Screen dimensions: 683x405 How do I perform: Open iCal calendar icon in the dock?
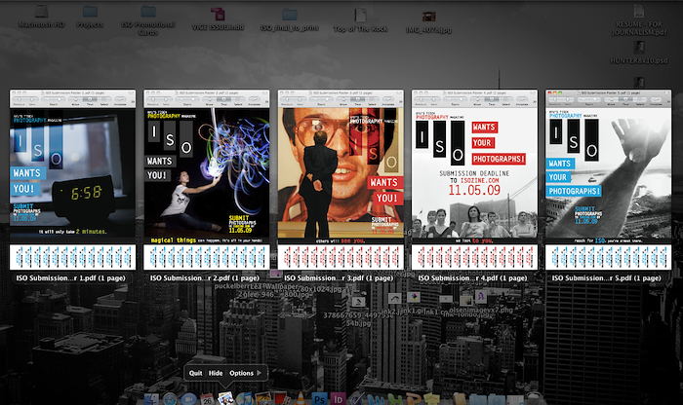pos(207,399)
